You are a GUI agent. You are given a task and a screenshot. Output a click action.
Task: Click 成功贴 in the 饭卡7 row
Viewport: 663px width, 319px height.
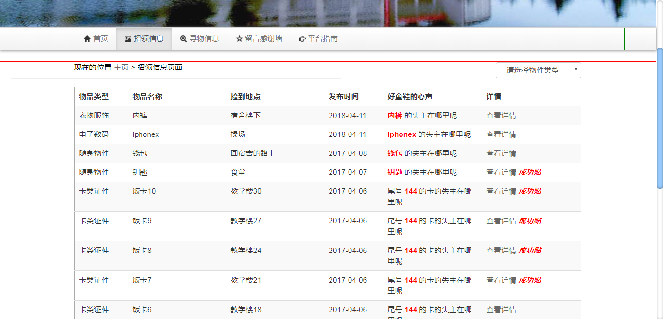tap(530, 280)
